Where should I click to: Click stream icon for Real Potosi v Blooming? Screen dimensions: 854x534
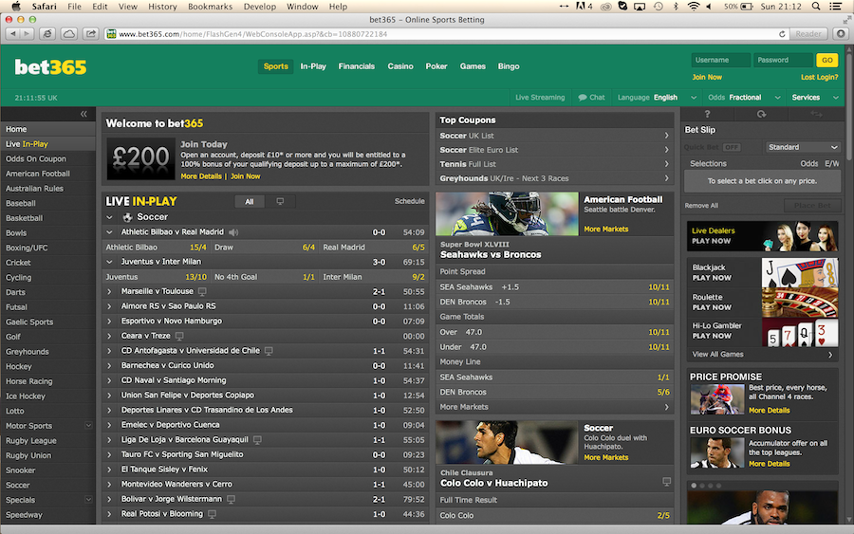click(x=212, y=514)
